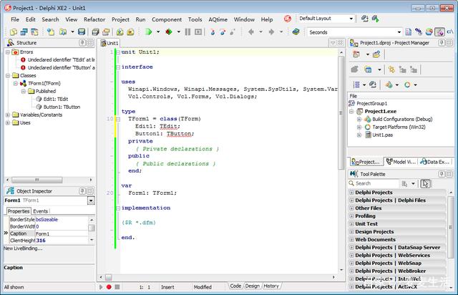The height and width of the screenshot is (295, 458).
Task: Collapse the Published folder node
Action: click(24, 92)
